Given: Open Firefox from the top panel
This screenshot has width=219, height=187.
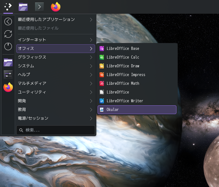Looking at the screenshot, I should (x=56, y=7).
